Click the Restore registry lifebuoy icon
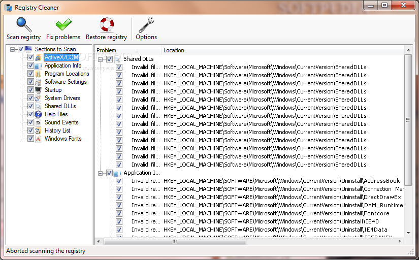The image size is (419, 260). pyautogui.click(x=107, y=24)
